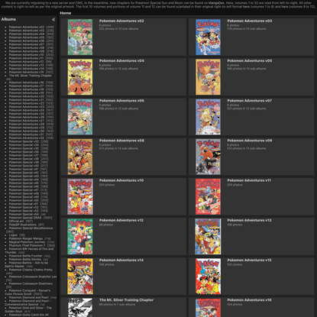Click the Pokemon Adventures v02 title in the gallery
The width and height of the screenshot is (317, 317).
(x=121, y=21)
